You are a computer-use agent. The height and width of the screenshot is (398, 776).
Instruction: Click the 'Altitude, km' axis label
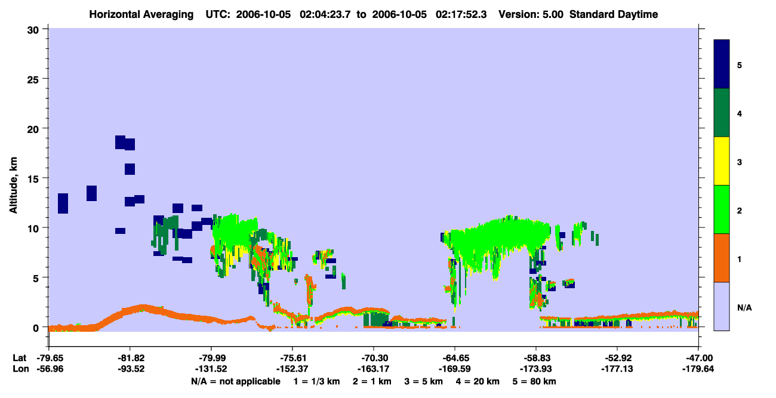point(13,185)
